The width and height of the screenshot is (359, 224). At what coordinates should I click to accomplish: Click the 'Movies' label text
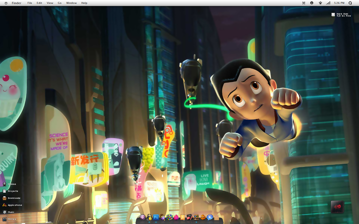12,219
